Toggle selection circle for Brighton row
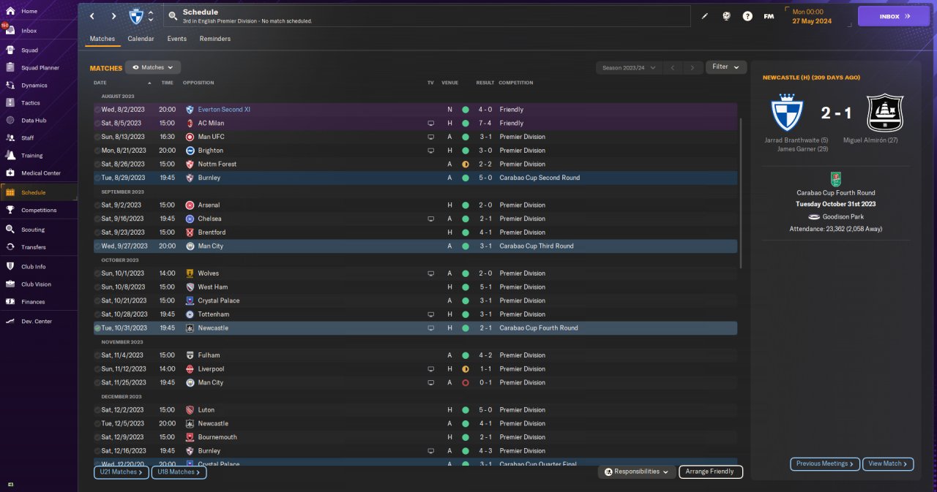The height and width of the screenshot is (492, 937). click(98, 151)
